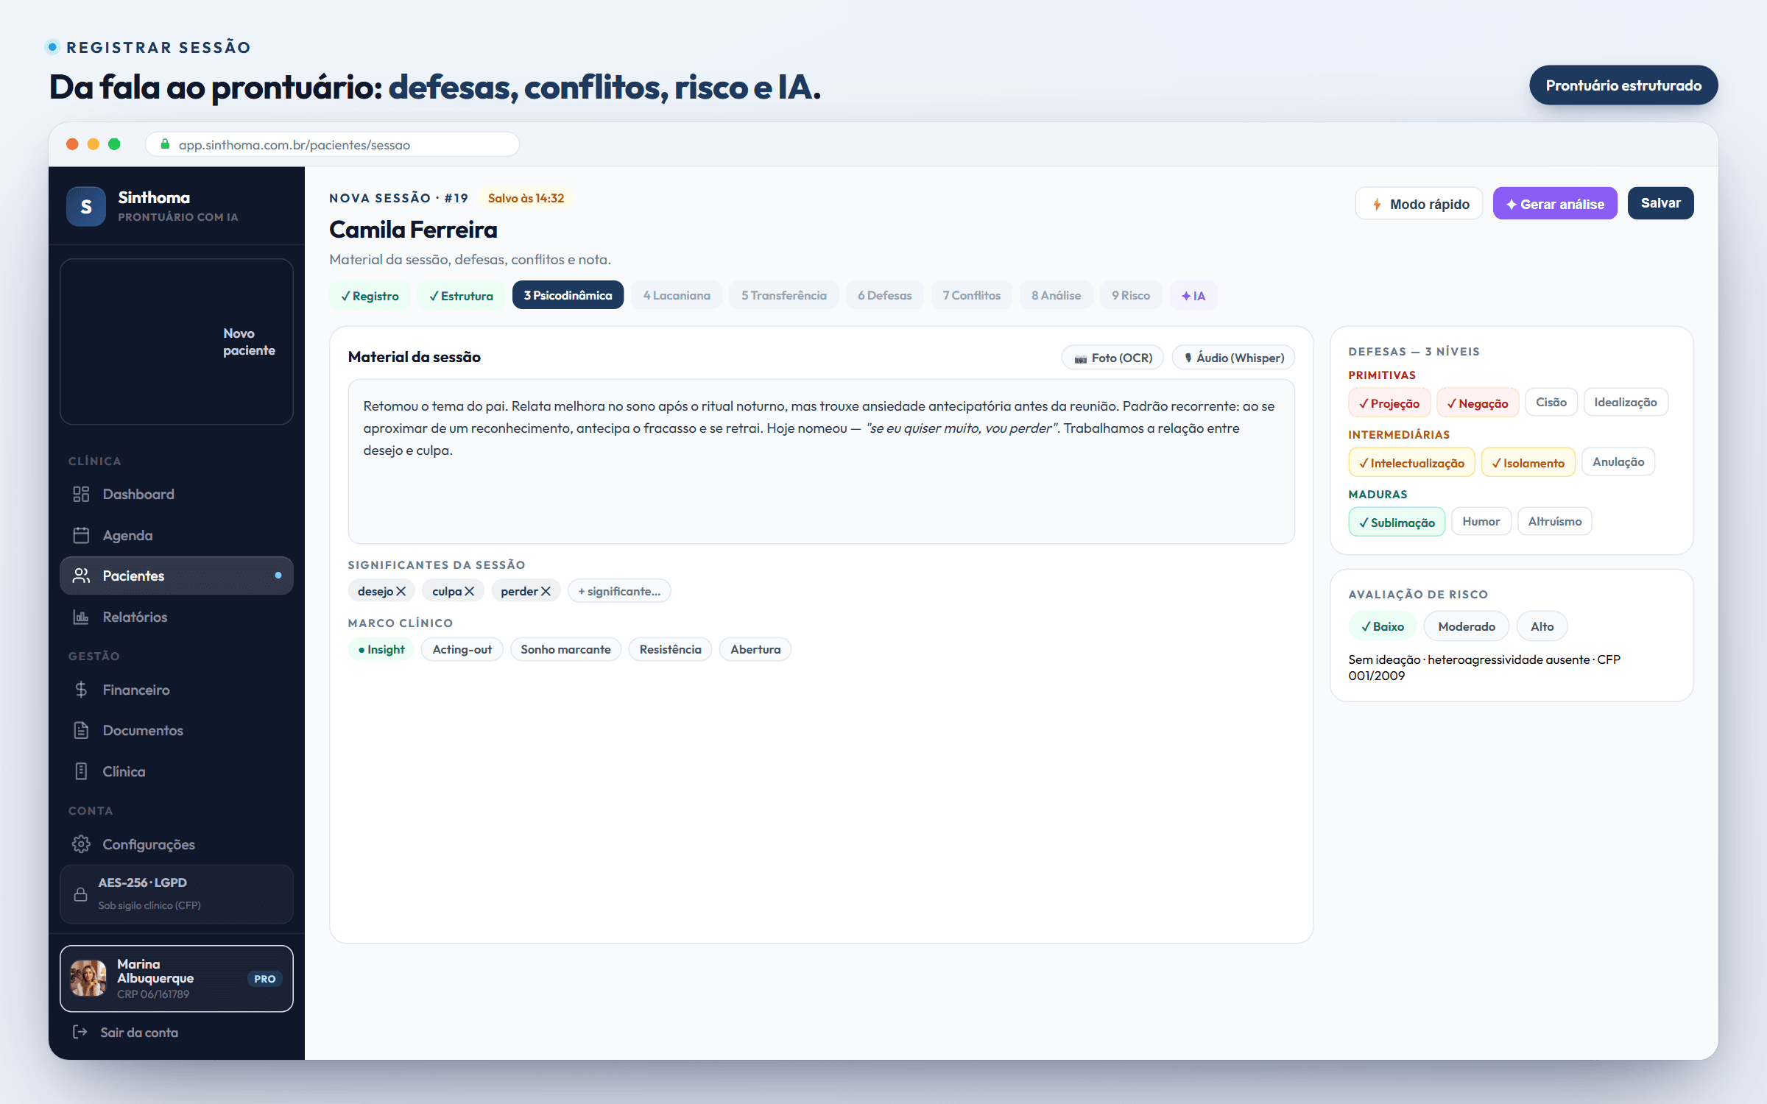The image size is (1767, 1104).
Task: Click the browser address bar lock icon
Action: (x=166, y=144)
